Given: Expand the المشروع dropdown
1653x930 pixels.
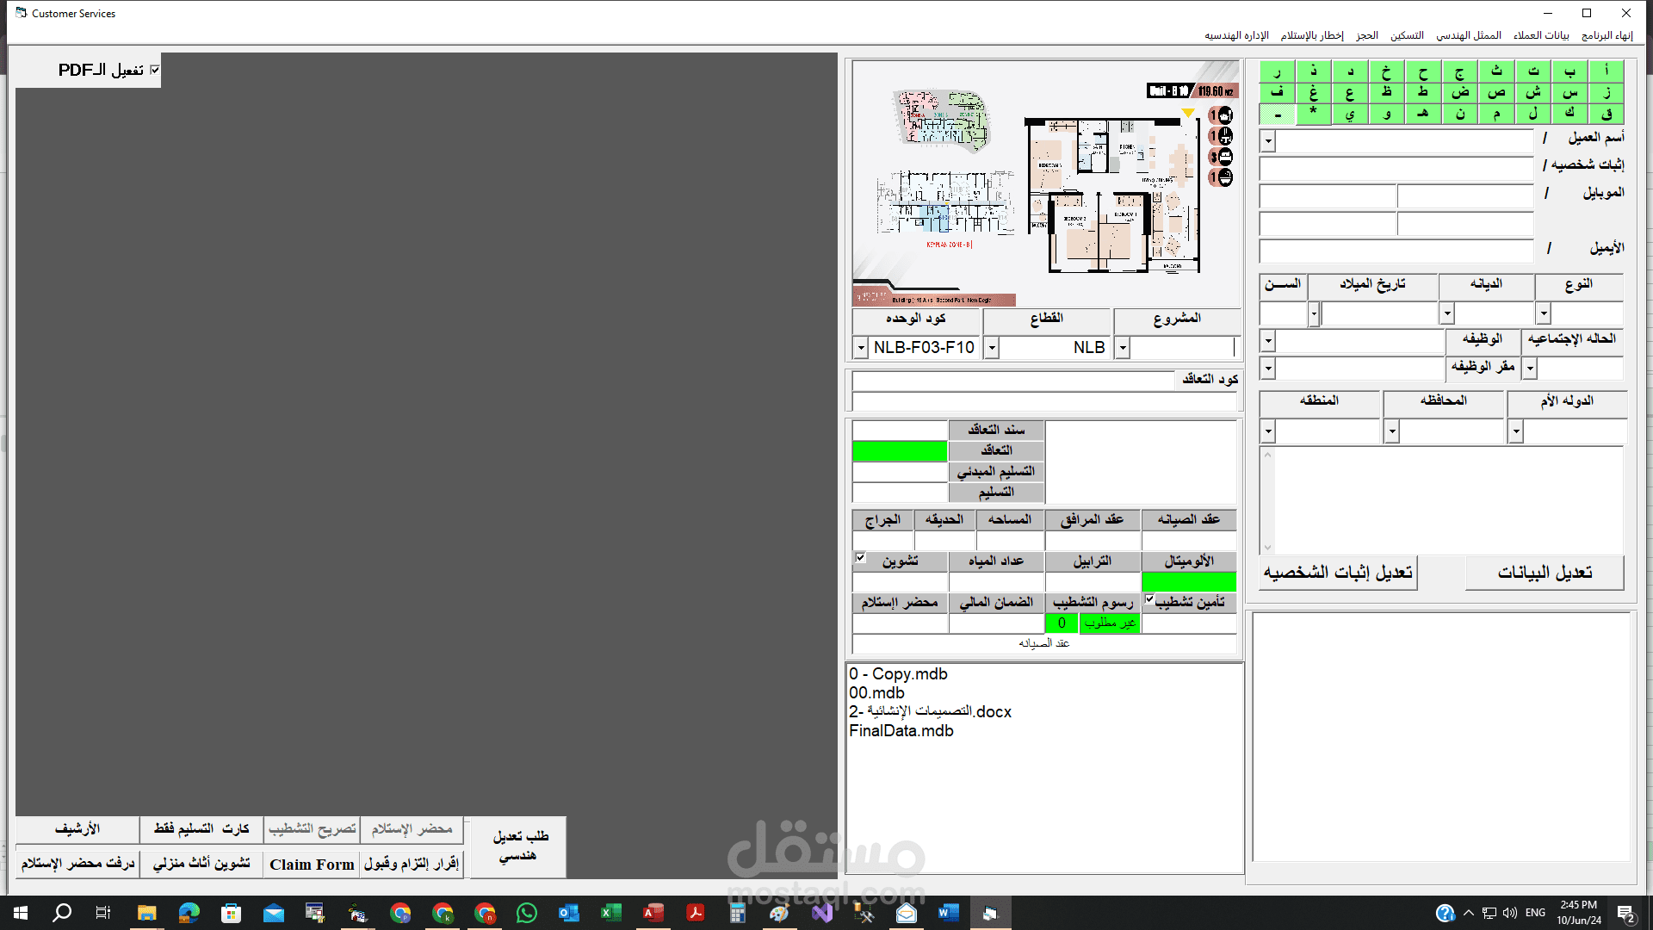Looking at the screenshot, I should (x=1122, y=348).
